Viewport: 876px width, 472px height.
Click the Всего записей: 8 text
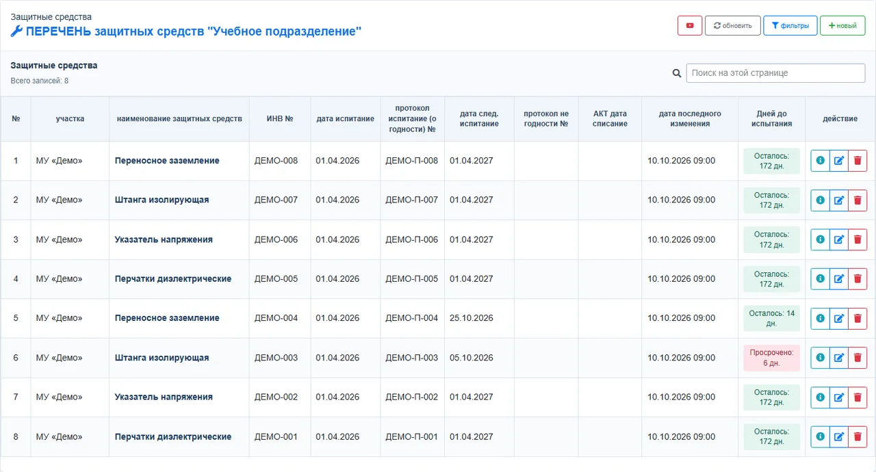tap(40, 81)
